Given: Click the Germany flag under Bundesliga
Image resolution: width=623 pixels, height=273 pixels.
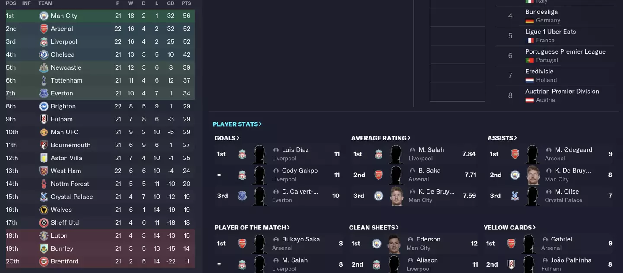Looking at the screenshot, I should [x=530, y=21].
